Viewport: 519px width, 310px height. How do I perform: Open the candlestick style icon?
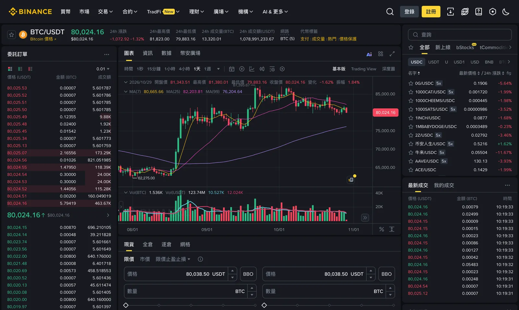pyautogui.click(x=262, y=69)
